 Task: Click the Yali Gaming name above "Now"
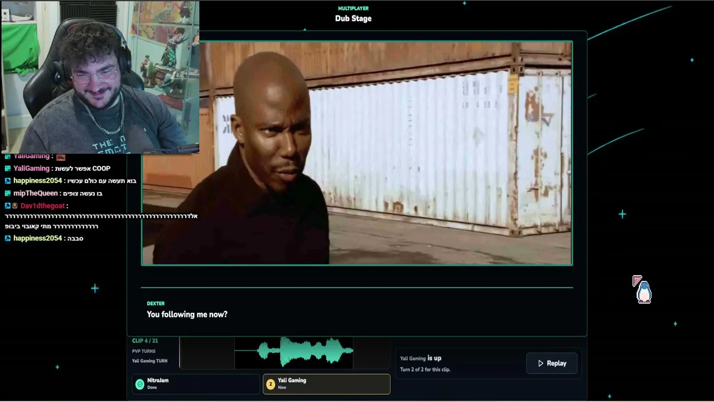click(292, 380)
